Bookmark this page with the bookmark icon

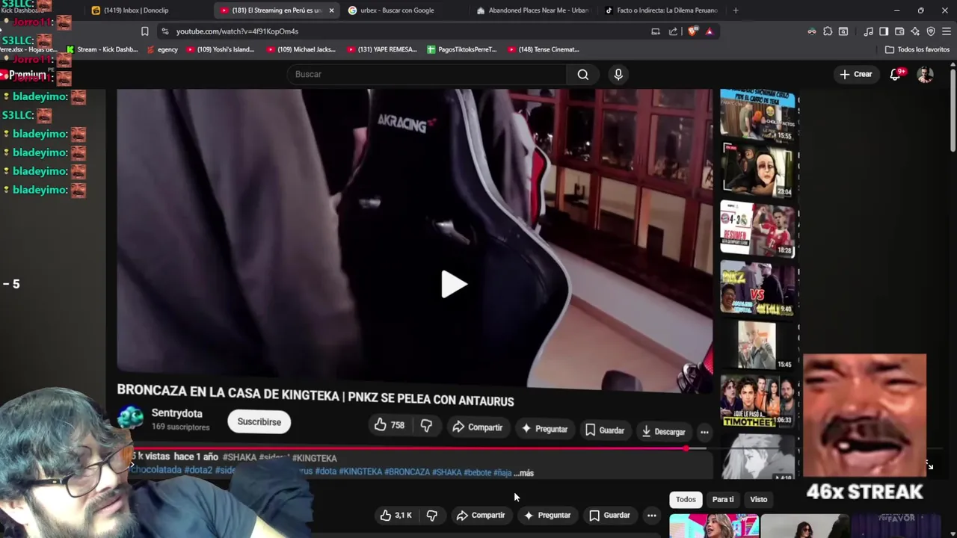coord(145,31)
